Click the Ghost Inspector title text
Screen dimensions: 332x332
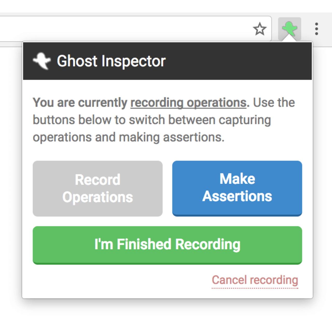(111, 61)
